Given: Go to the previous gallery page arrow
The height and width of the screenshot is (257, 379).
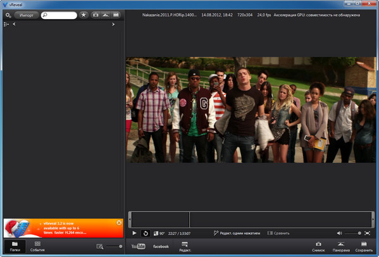Looking at the screenshot, I should pyautogui.click(x=14, y=24).
